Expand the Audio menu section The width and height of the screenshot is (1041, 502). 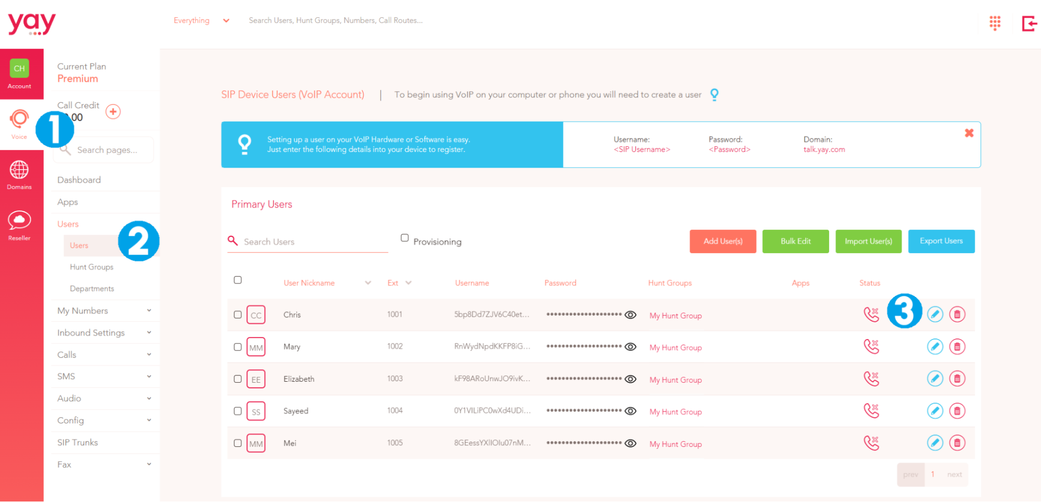coord(149,398)
